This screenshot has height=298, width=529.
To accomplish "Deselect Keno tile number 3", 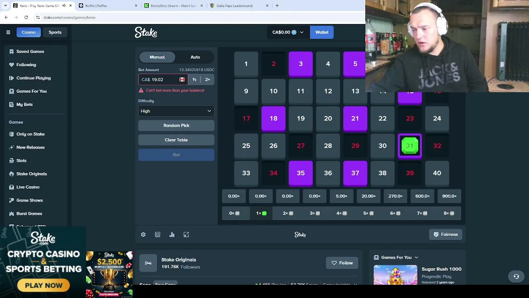I will click(300, 64).
